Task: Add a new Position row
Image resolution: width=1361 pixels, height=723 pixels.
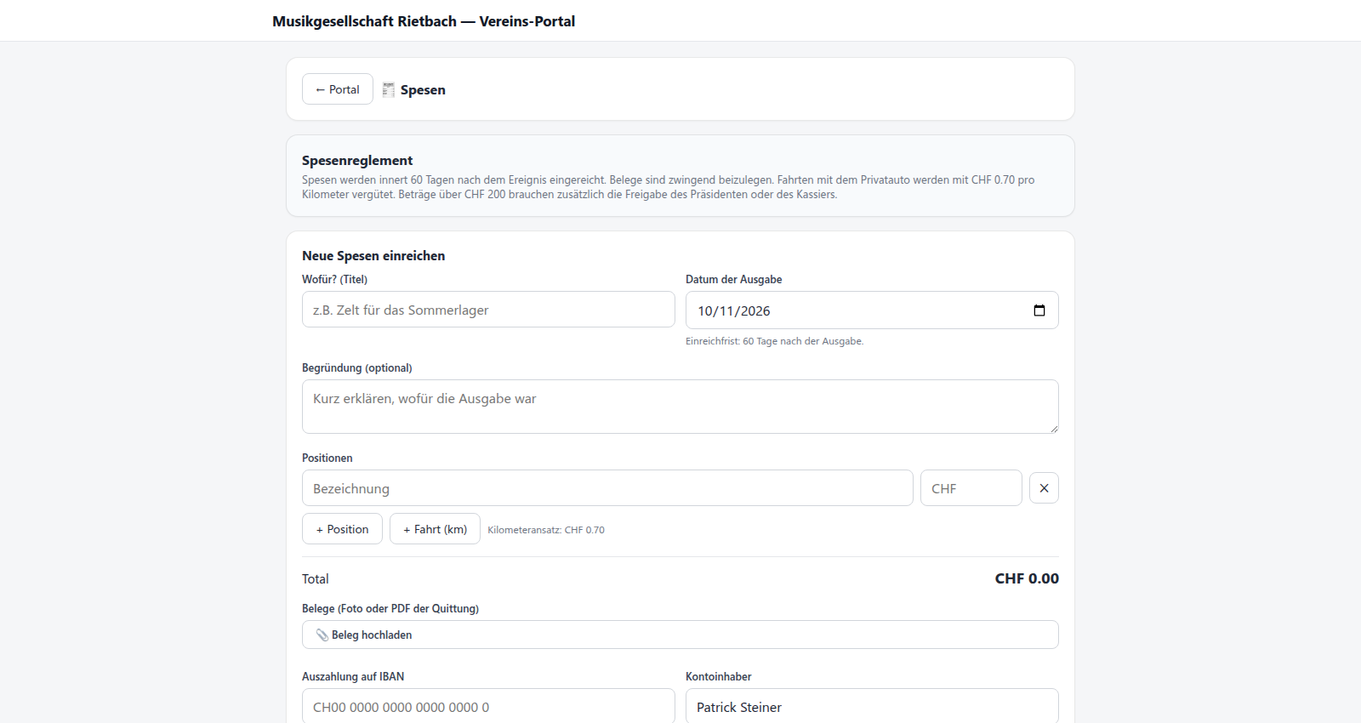Action: coord(342,529)
